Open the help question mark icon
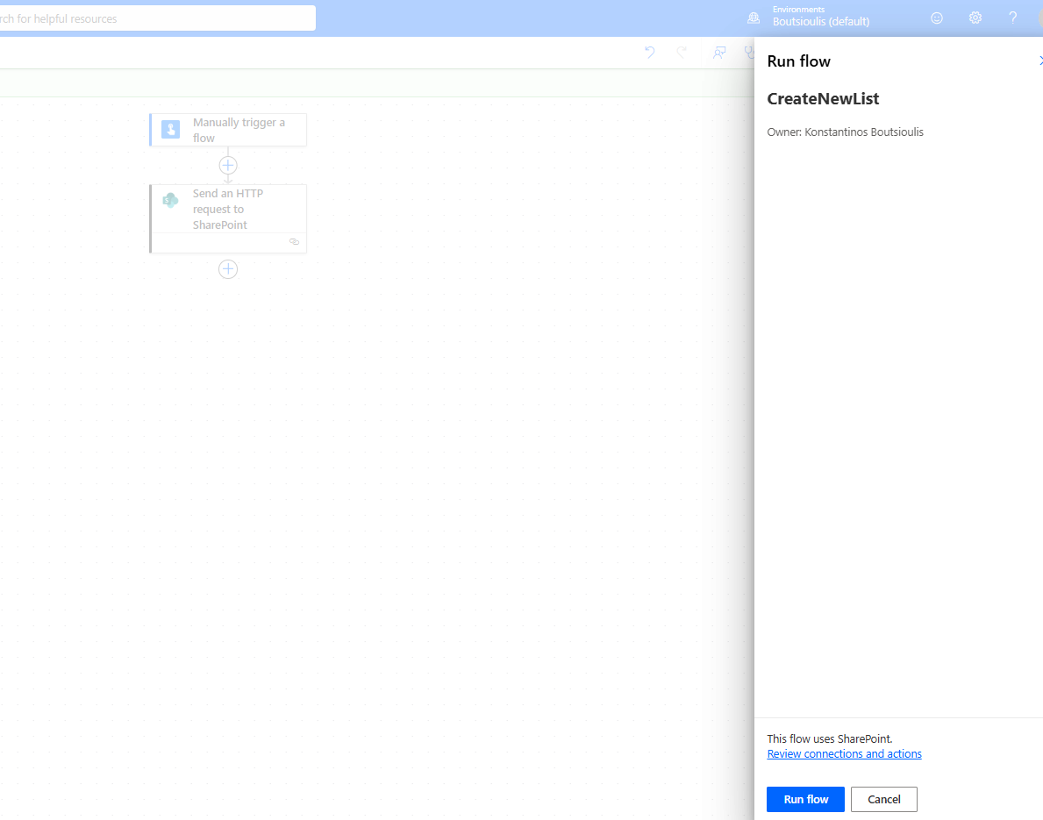The width and height of the screenshot is (1043, 820). pos(1012,18)
